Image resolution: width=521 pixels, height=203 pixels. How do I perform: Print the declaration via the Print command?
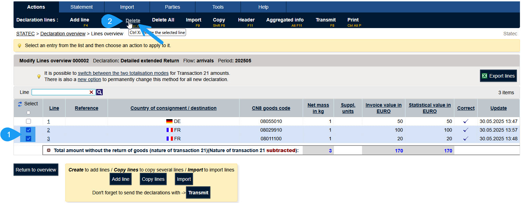pyautogui.click(x=353, y=20)
